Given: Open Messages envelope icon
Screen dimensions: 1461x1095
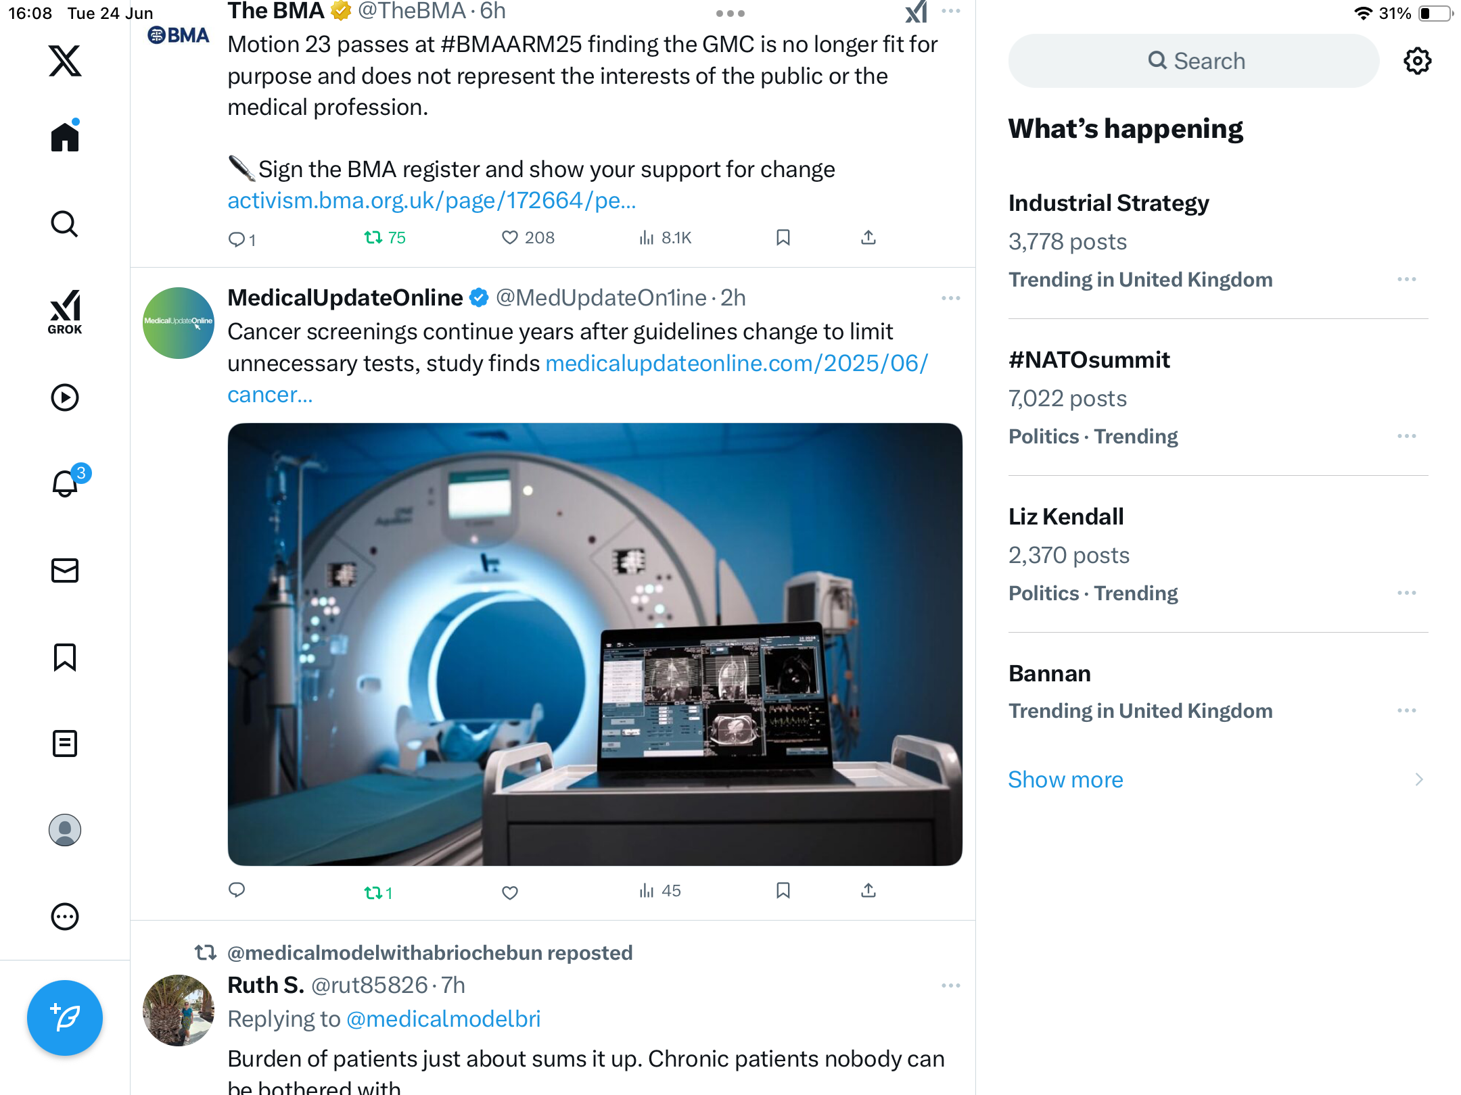Looking at the screenshot, I should [x=65, y=570].
